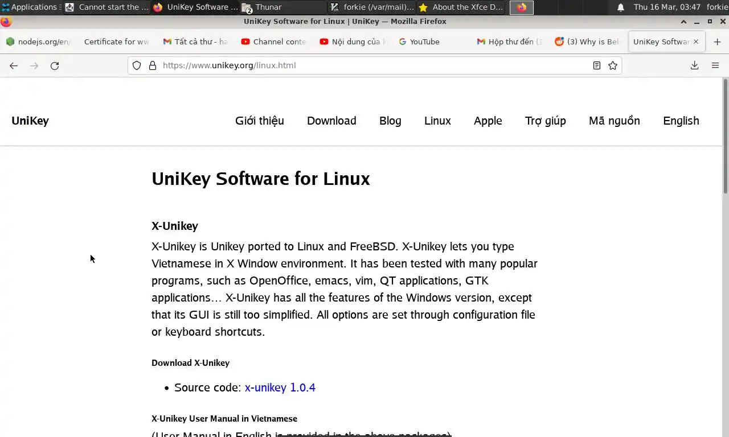Switch to the 'Certificate for ww' tab

(x=116, y=42)
